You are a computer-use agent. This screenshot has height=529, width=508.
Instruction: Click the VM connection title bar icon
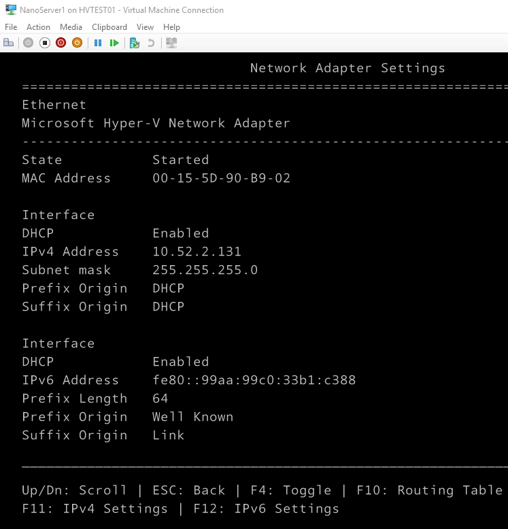tap(10, 10)
